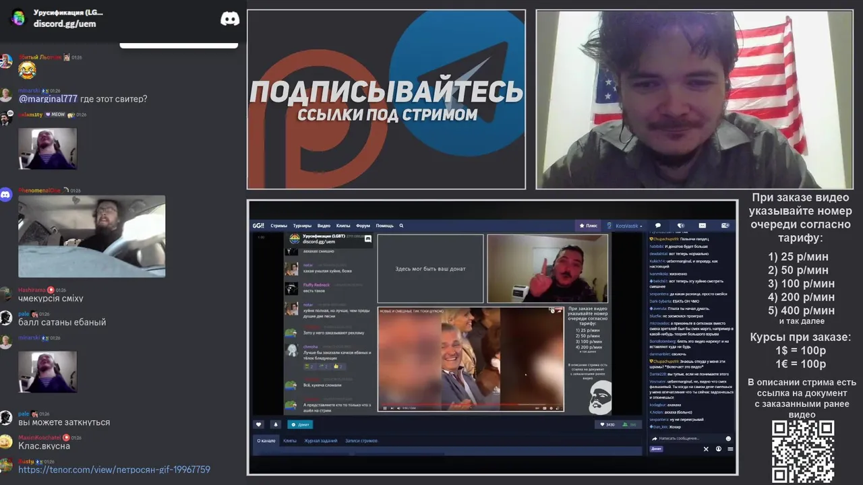Open the emoji smiley in the chat input
863x485 pixels.
click(728, 439)
